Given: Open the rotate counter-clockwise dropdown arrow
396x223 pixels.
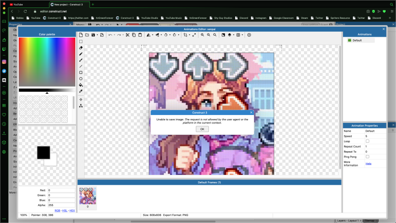Looking at the screenshot, I should (x=170, y=35).
